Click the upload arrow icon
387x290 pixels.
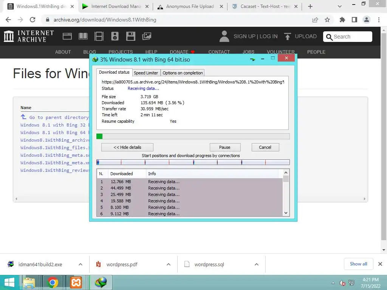point(287,36)
